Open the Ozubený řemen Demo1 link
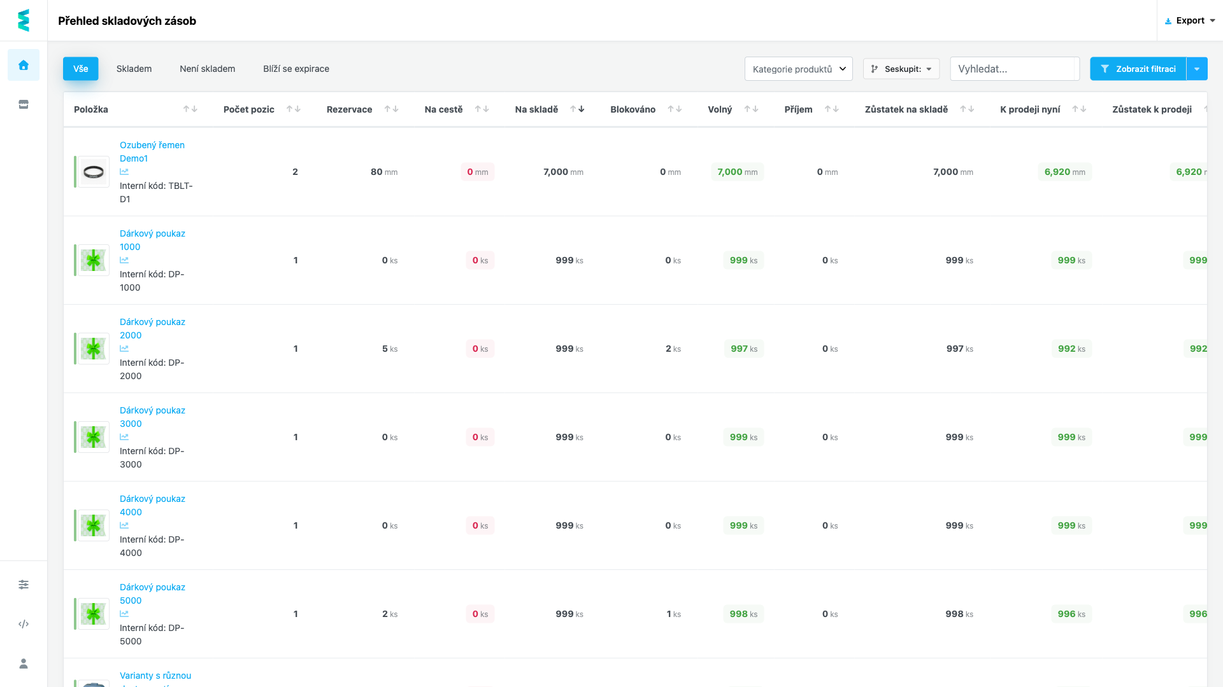This screenshot has height=687, width=1223. pyautogui.click(x=152, y=151)
